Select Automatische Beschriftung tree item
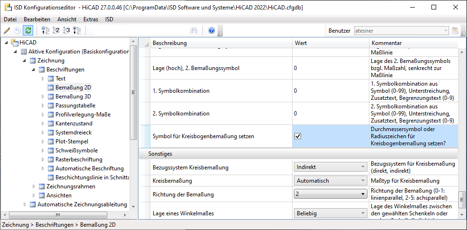This screenshot has width=467, height=230. 89,168
